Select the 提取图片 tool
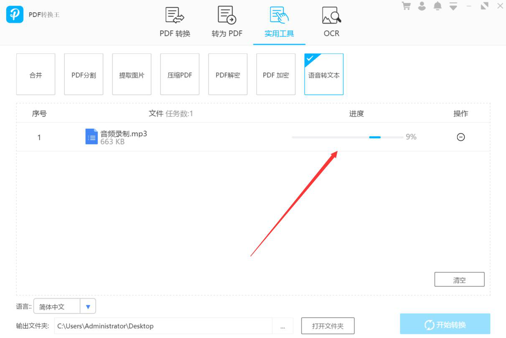 click(x=132, y=74)
